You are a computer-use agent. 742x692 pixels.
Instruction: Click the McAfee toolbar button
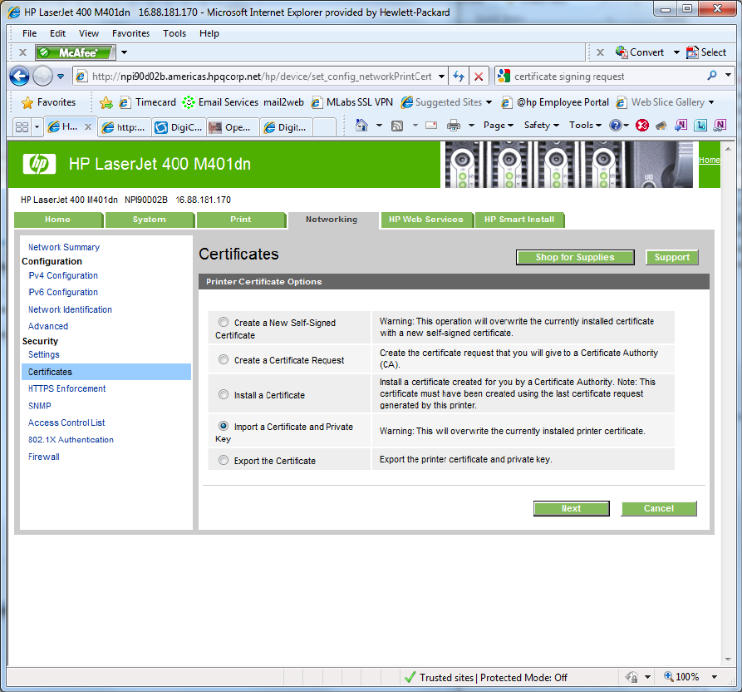(76, 52)
